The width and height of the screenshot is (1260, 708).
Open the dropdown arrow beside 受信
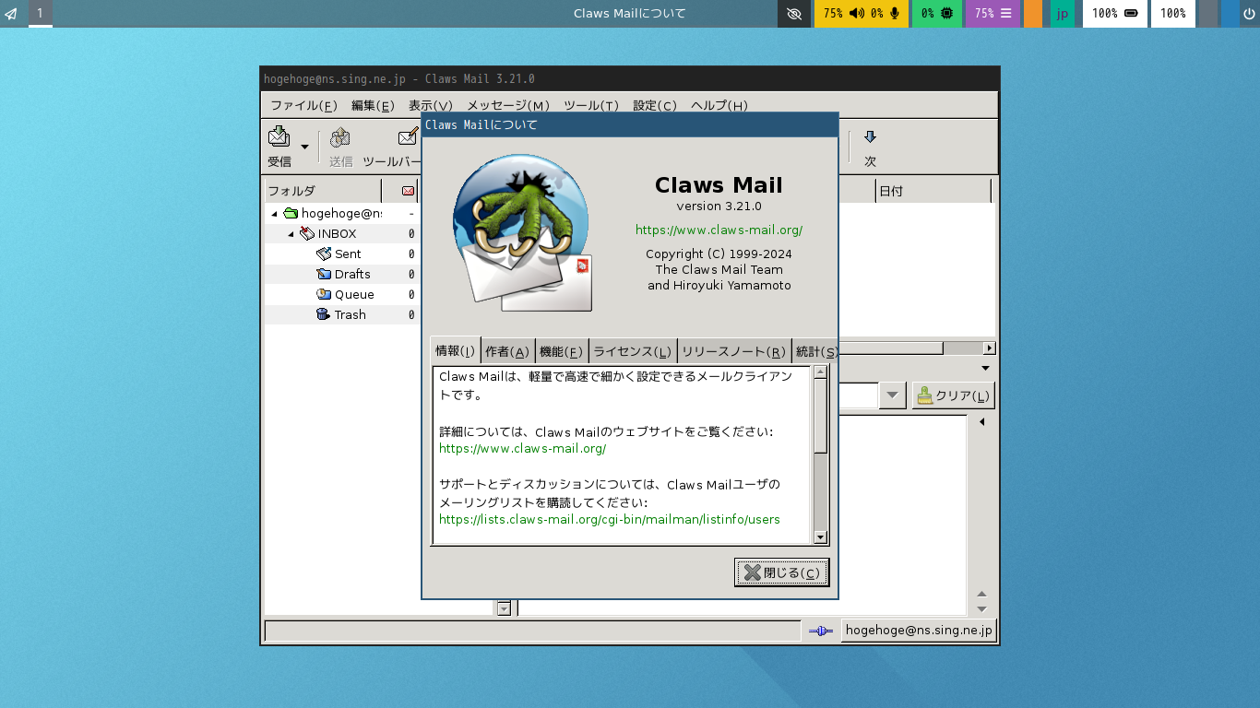coord(304,147)
